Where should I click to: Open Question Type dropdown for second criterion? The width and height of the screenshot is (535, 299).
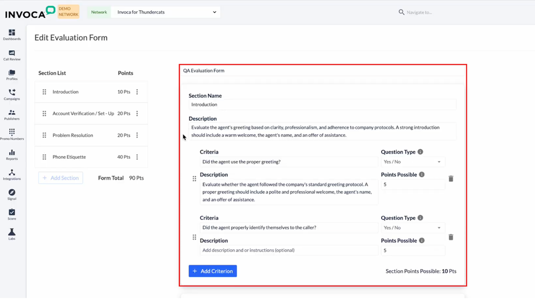tap(412, 228)
